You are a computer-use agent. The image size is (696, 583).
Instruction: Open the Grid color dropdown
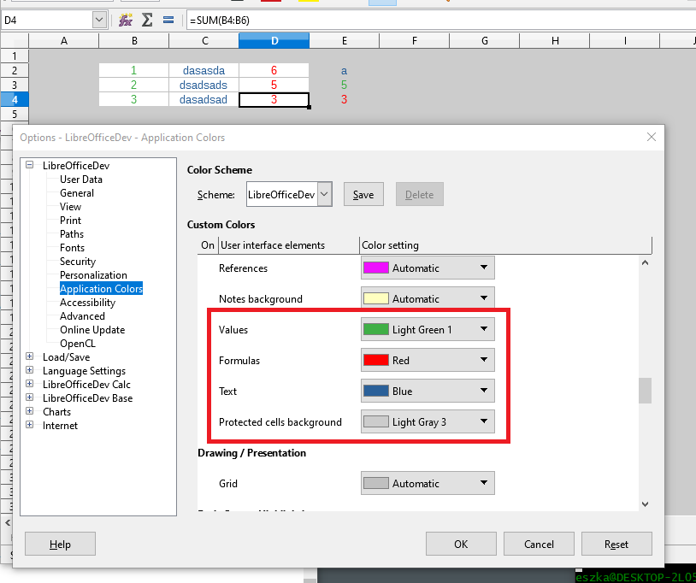point(485,483)
